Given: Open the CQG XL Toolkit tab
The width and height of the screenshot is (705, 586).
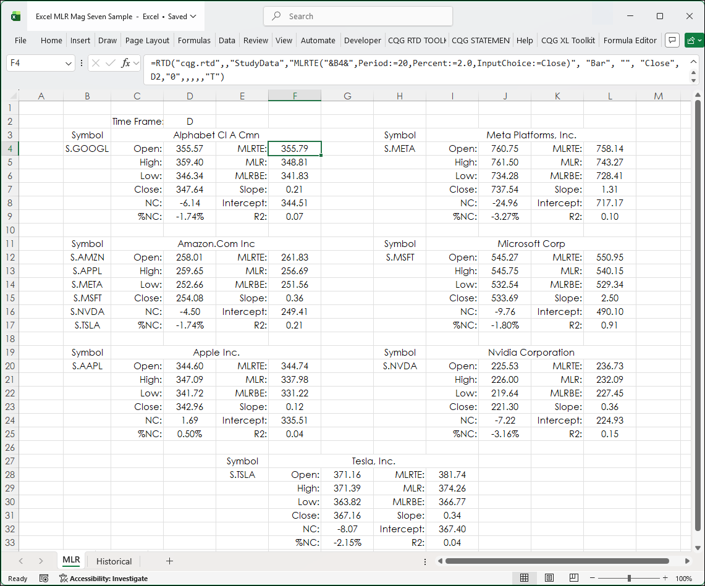Looking at the screenshot, I should pyautogui.click(x=568, y=40).
